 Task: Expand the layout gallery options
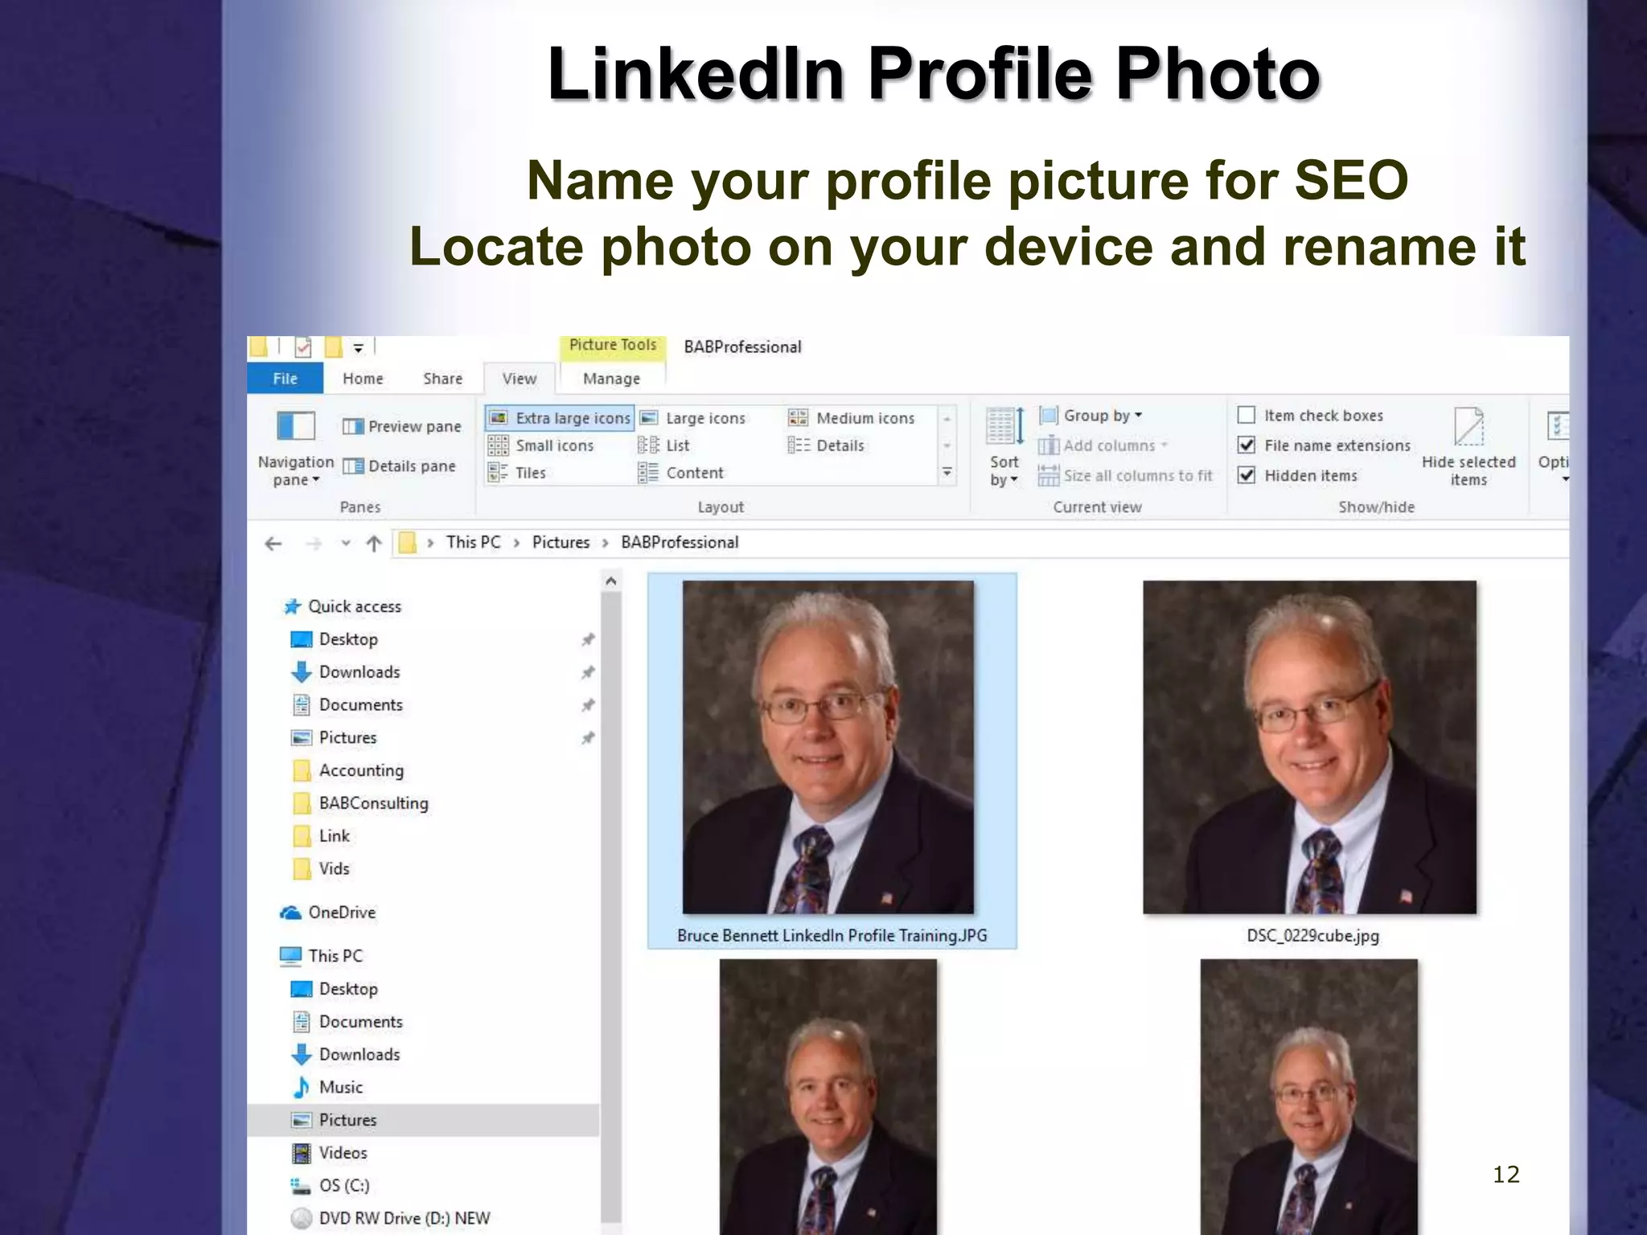(947, 473)
